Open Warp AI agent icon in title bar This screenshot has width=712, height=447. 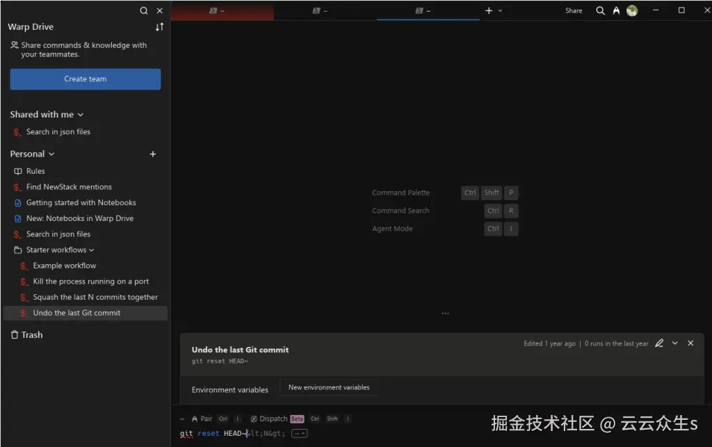616,10
